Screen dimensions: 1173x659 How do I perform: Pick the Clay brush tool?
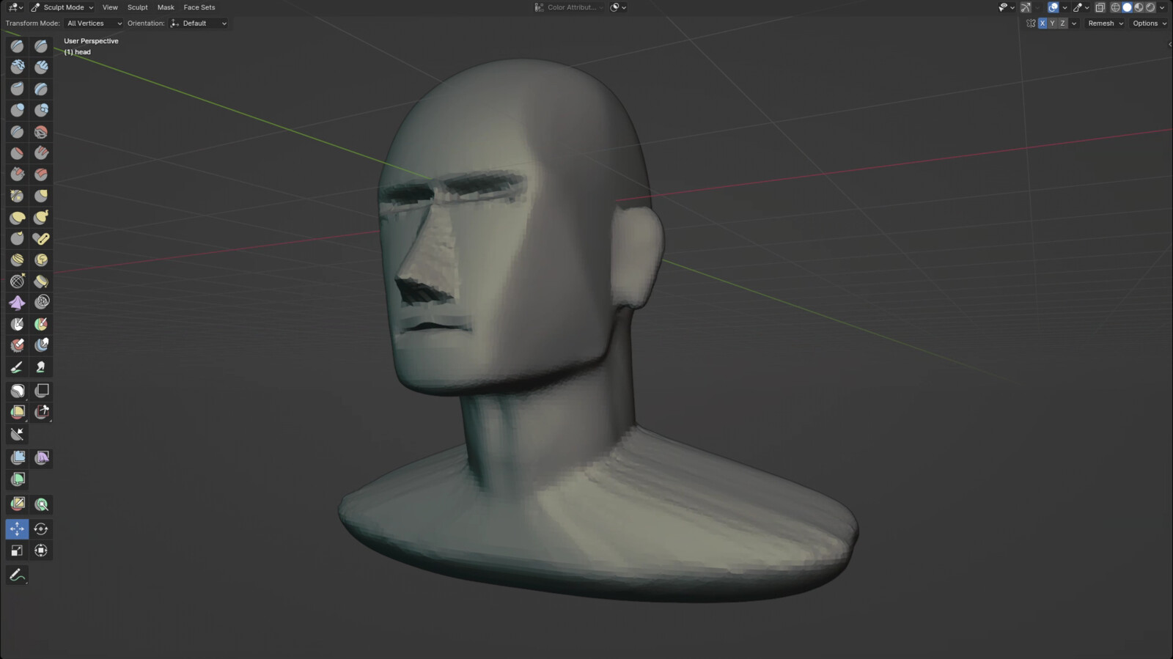pos(17,67)
